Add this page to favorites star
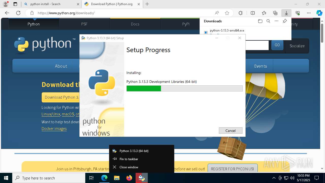Image resolution: width=325 pixels, height=183 pixels. pos(227,13)
